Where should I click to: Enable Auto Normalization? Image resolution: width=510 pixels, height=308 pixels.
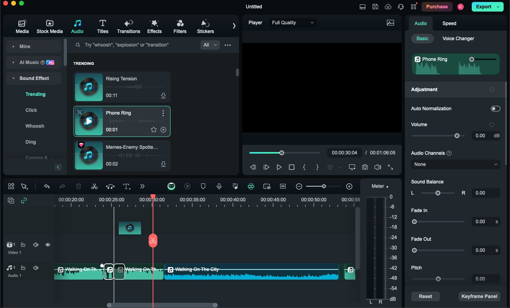point(495,108)
